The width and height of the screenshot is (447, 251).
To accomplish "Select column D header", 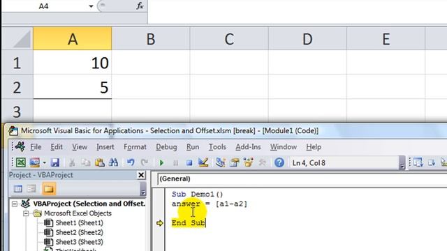I will (x=307, y=39).
